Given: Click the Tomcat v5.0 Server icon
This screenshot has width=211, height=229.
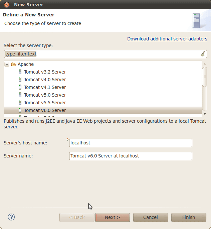Looking at the screenshot, I should coord(20,95).
